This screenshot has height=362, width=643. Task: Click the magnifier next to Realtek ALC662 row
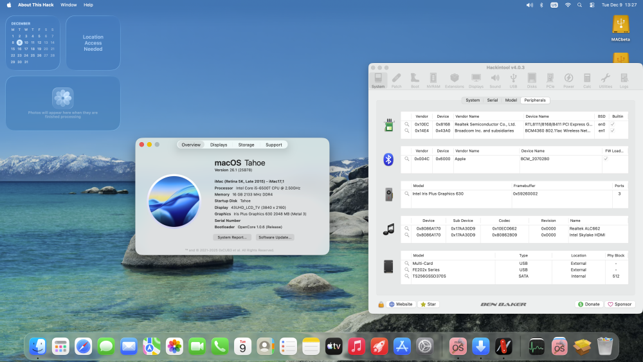click(x=406, y=228)
